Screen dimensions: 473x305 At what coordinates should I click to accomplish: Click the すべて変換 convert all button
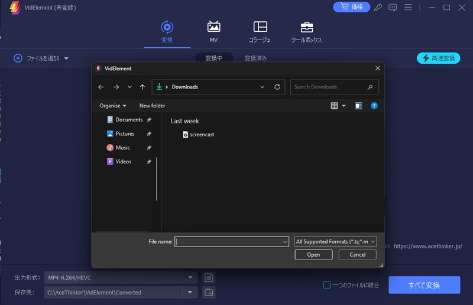[x=424, y=285]
